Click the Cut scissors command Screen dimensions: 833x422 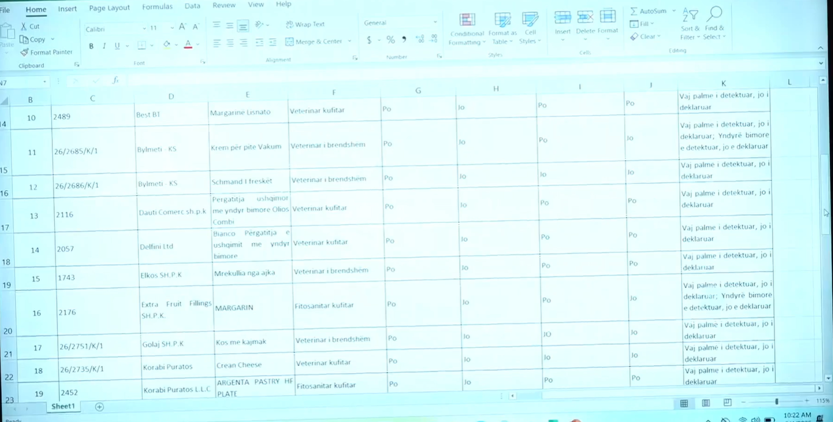click(x=30, y=26)
